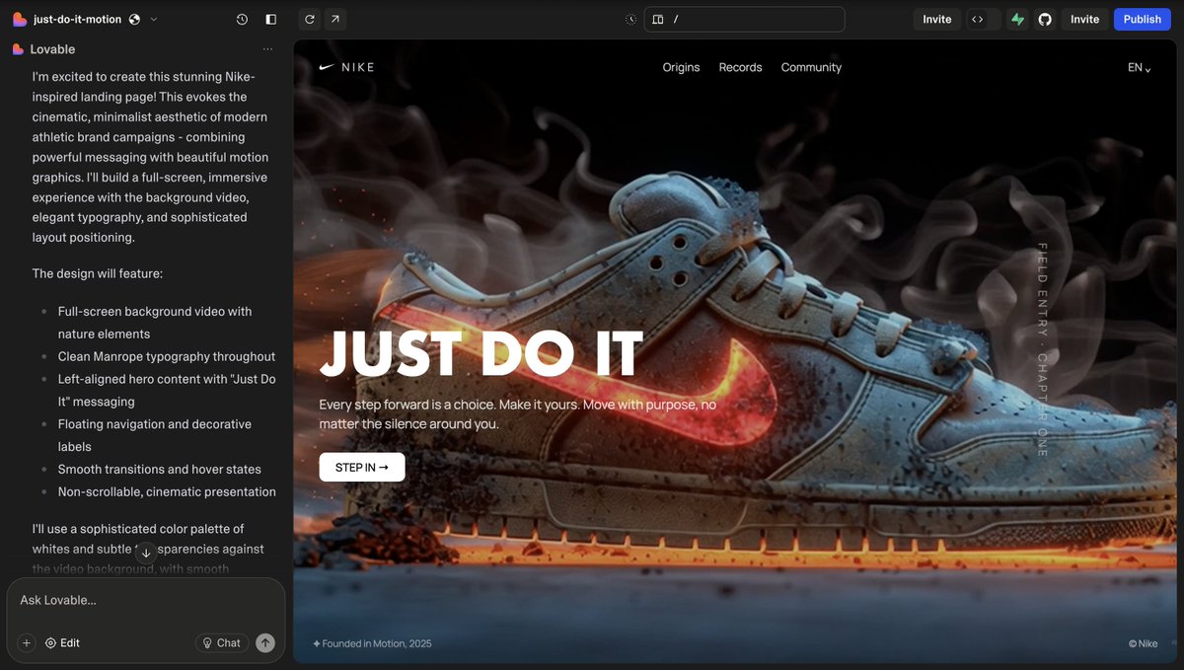
Task: Click the 'sophisticated color palette' chat paragraph
Action: [x=148, y=549]
